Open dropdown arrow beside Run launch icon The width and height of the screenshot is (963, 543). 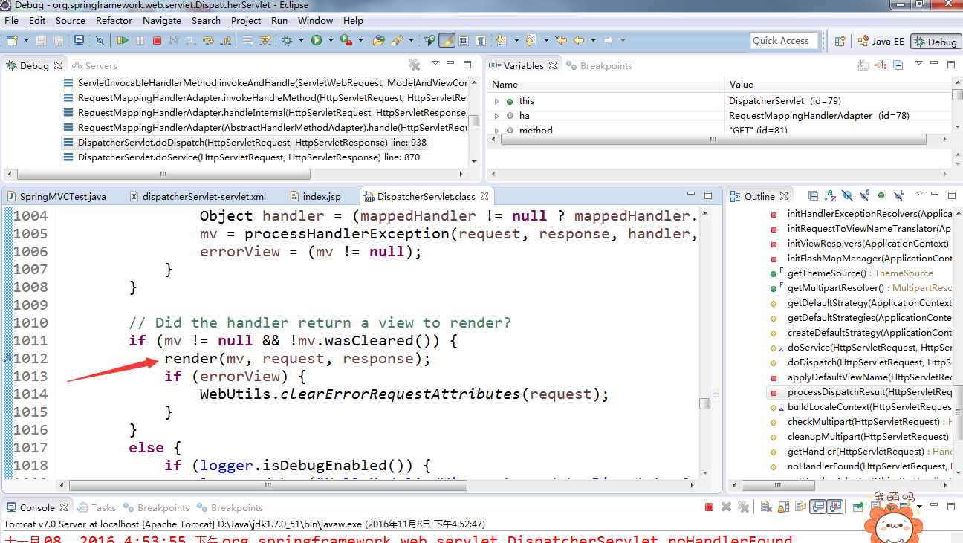(331, 40)
